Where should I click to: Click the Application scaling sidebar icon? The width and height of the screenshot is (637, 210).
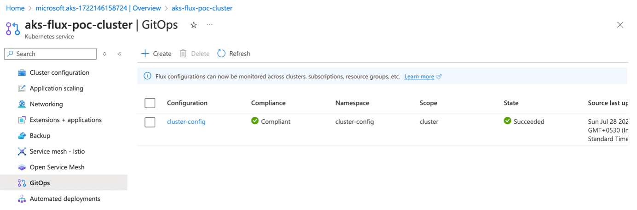click(x=22, y=88)
